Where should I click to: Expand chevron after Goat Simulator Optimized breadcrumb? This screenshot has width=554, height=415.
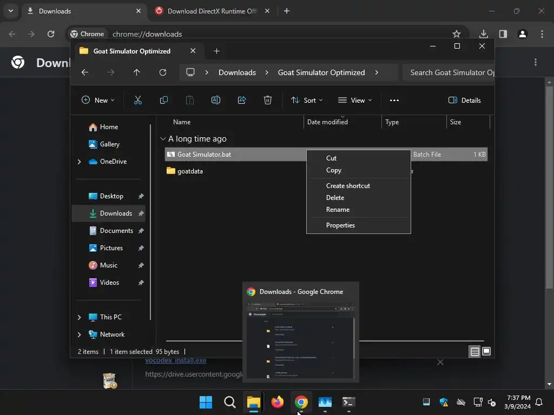[377, 72]
